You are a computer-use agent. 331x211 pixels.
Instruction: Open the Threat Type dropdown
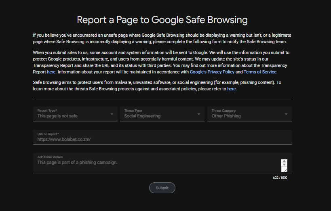[162, 114]
